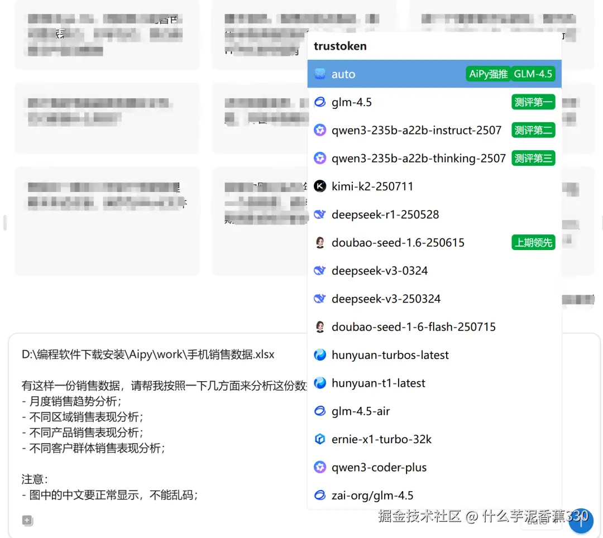Click the DeepSeek whale icon beside deepseek-r1-250528
Image resolution: width=603 pixels, height=538 pixels.
coord(320,214)
